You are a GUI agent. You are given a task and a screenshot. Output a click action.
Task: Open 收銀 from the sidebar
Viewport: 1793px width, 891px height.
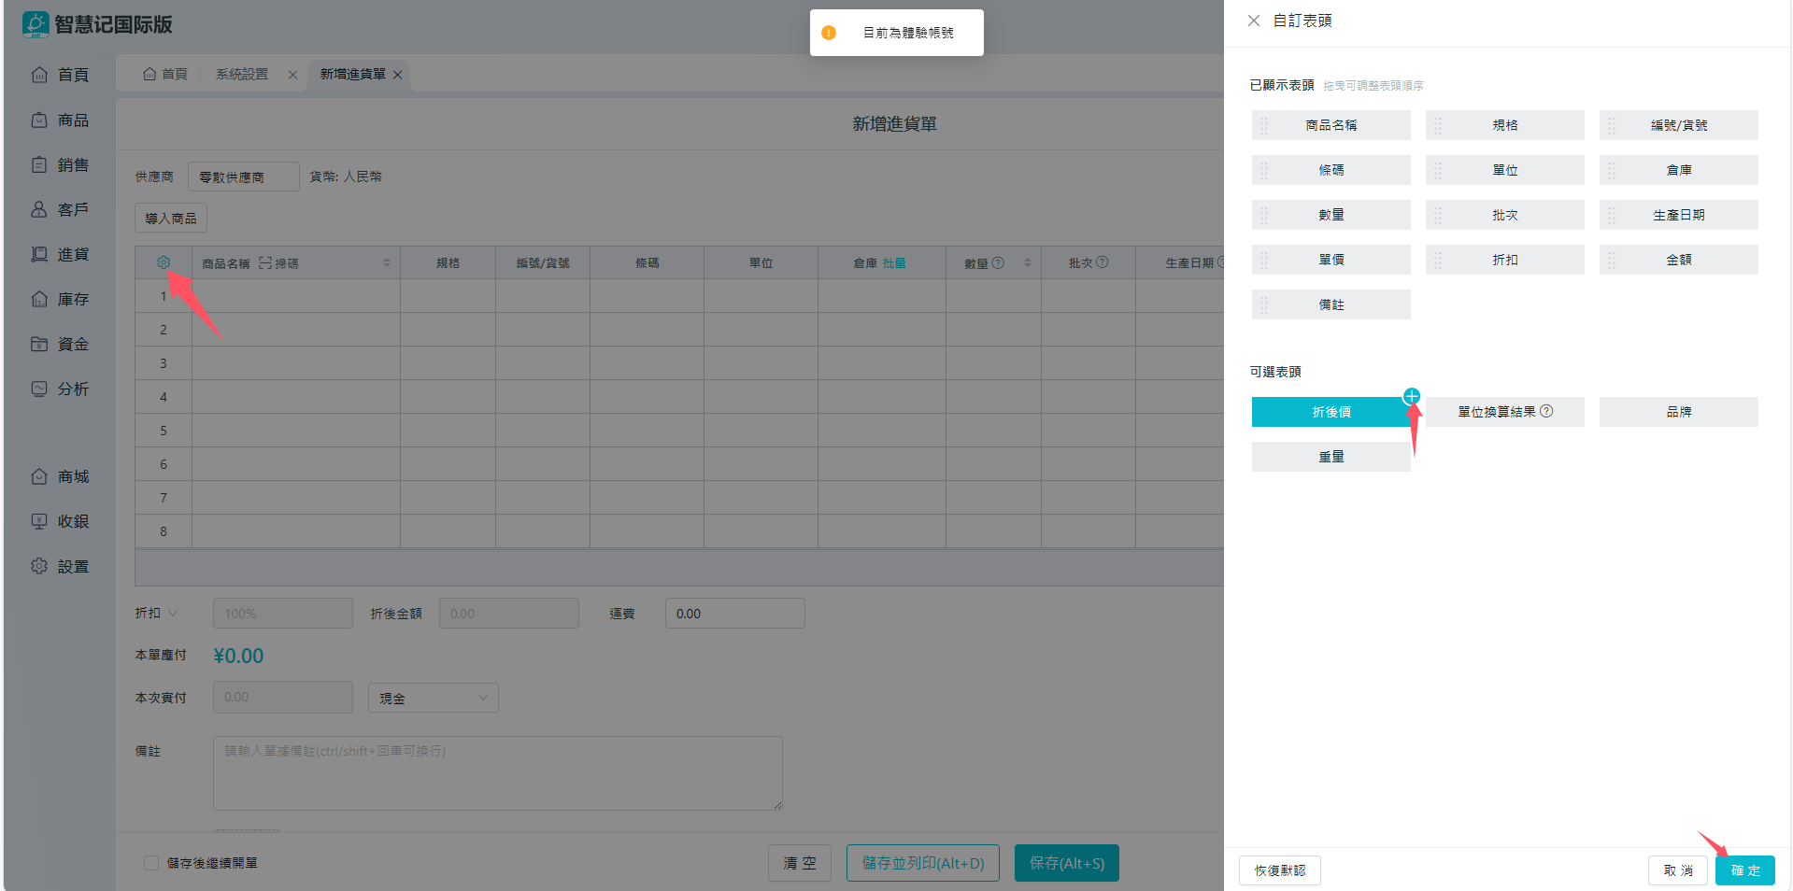click(x=61, y=521)
